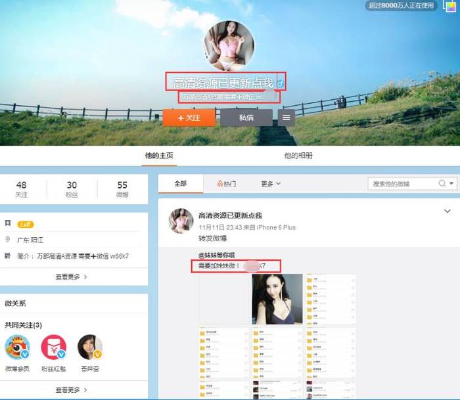This screenshot has height=400, width=460.
Task: Open the 粉丝红包 red envelope icon
Action: tap(54, 347)
